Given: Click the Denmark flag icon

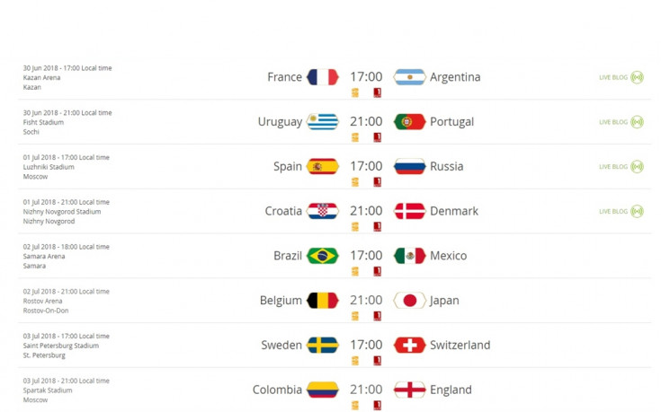Looking at the screenshot, I should pos(409,211).
